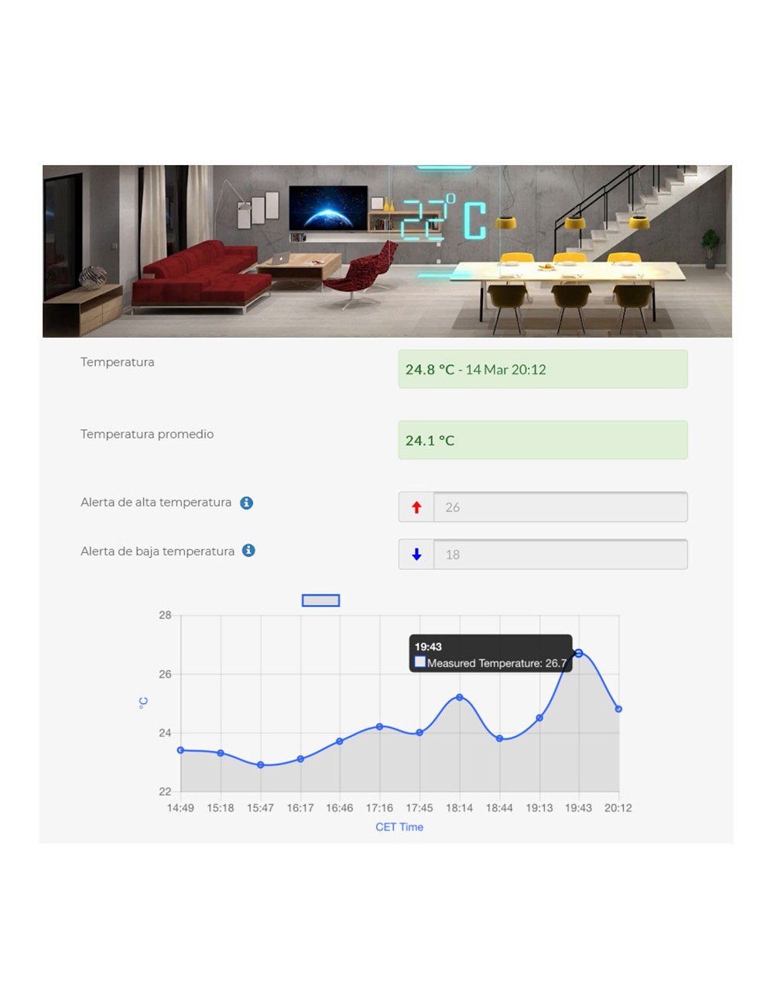Click the CET Time axis label

(x=399, y=827)
